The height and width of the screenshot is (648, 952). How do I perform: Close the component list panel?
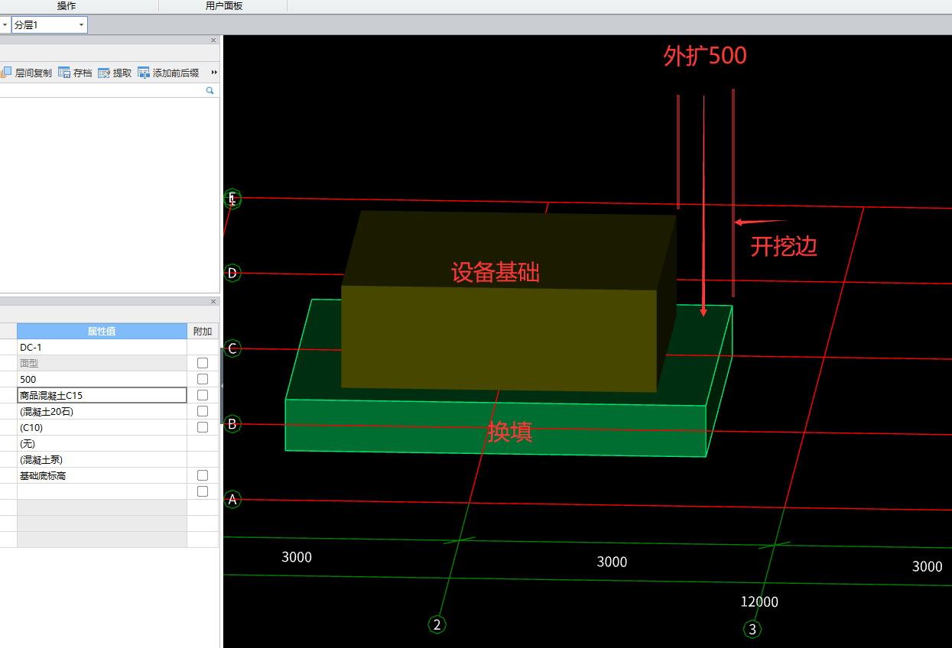pos(213,40)
